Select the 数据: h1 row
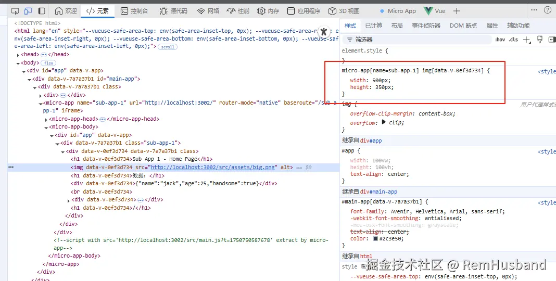The width and height of the screenshot is (556, 281). pyautogui.click(x=117, y=175)
